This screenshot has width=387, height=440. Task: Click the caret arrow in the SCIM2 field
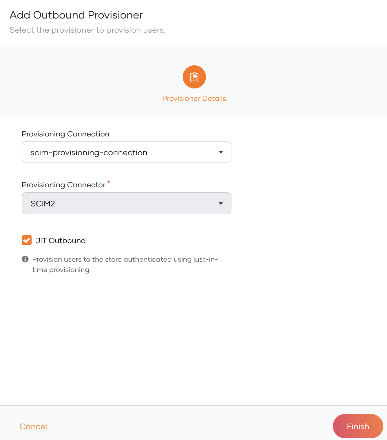coord(221,204)
